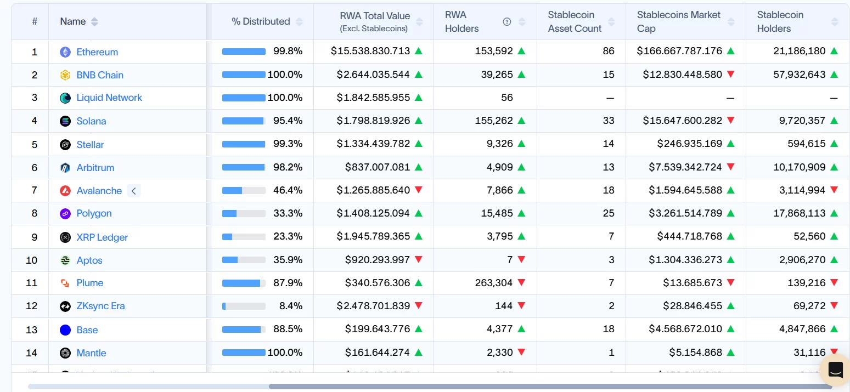This screenshot has width=850, height=392.
Task: Sort table by Name column
Action: [94, 22]
